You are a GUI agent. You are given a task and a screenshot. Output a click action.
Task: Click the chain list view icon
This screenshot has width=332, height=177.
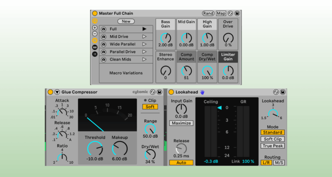coord(95,54)
